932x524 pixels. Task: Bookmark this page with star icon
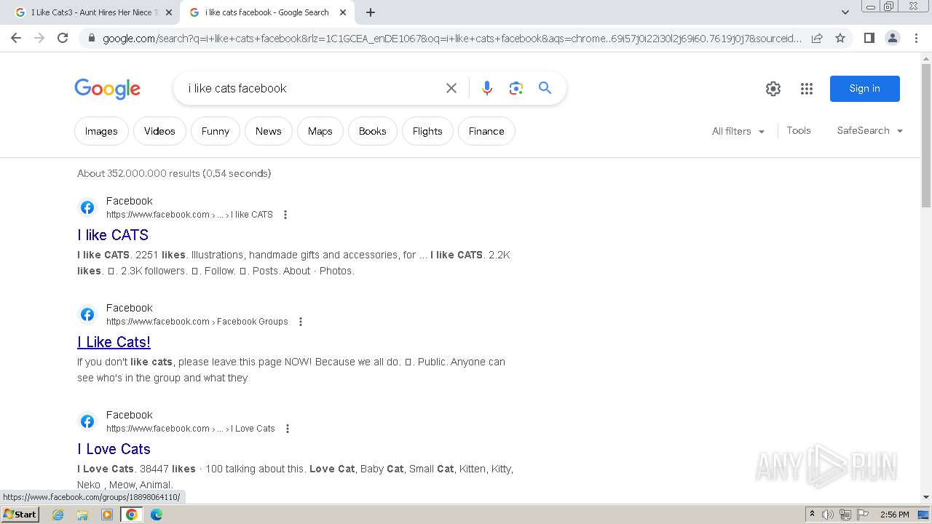(x=840, y=38)
